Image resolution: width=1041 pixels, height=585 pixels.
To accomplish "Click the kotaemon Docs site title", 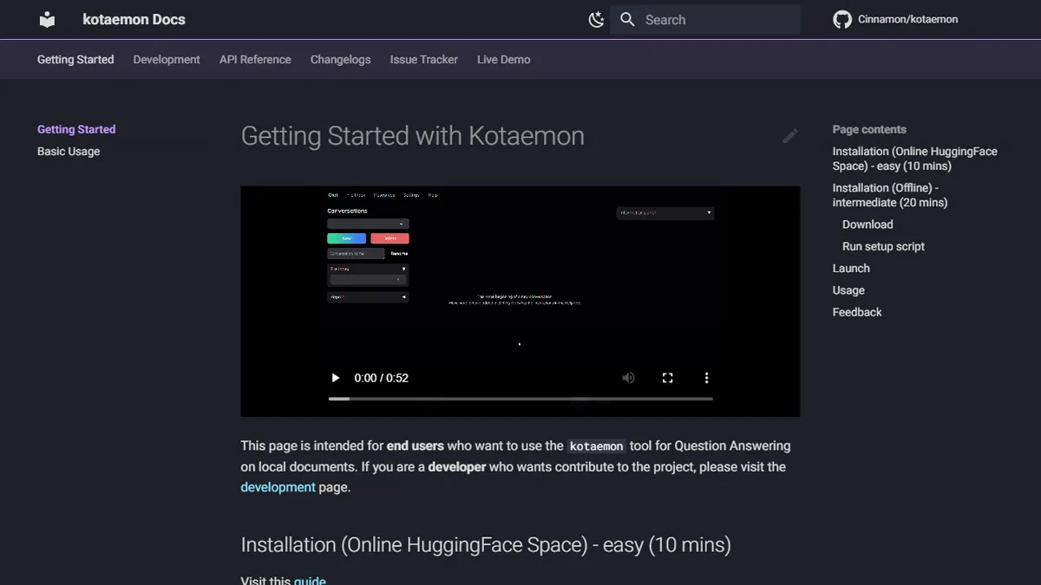I will click(134, 19).
